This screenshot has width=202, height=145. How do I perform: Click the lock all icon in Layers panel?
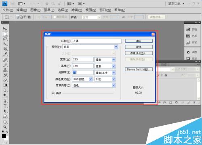coord(166,75)
